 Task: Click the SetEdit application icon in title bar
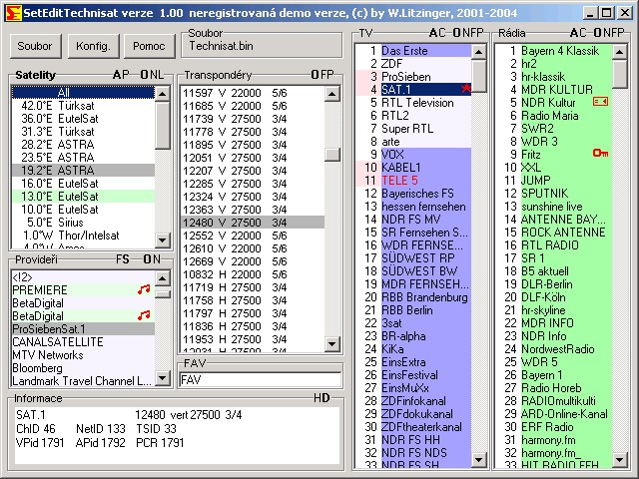[x=10, y=11]
